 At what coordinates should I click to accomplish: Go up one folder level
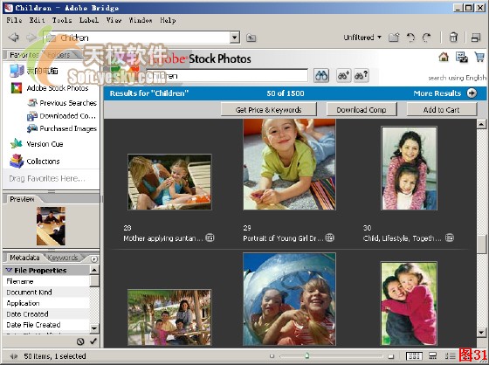251,38
